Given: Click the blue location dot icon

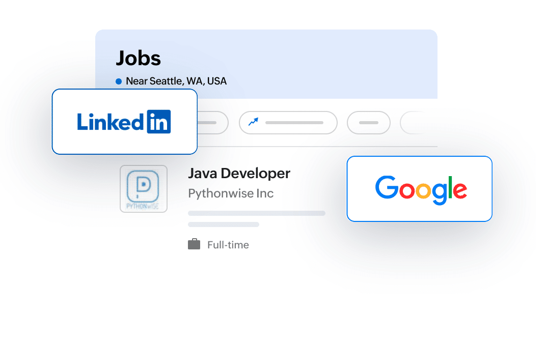Looking at the screenshot, I should (x=119, y=81).
